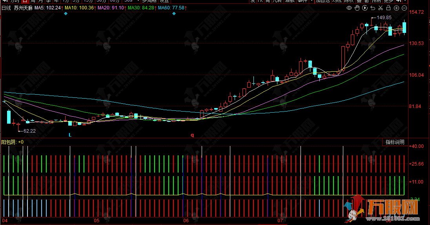Open the 九转 toolbar button
This screenshot has width=430, height=225.
click(x=277, y=1)
